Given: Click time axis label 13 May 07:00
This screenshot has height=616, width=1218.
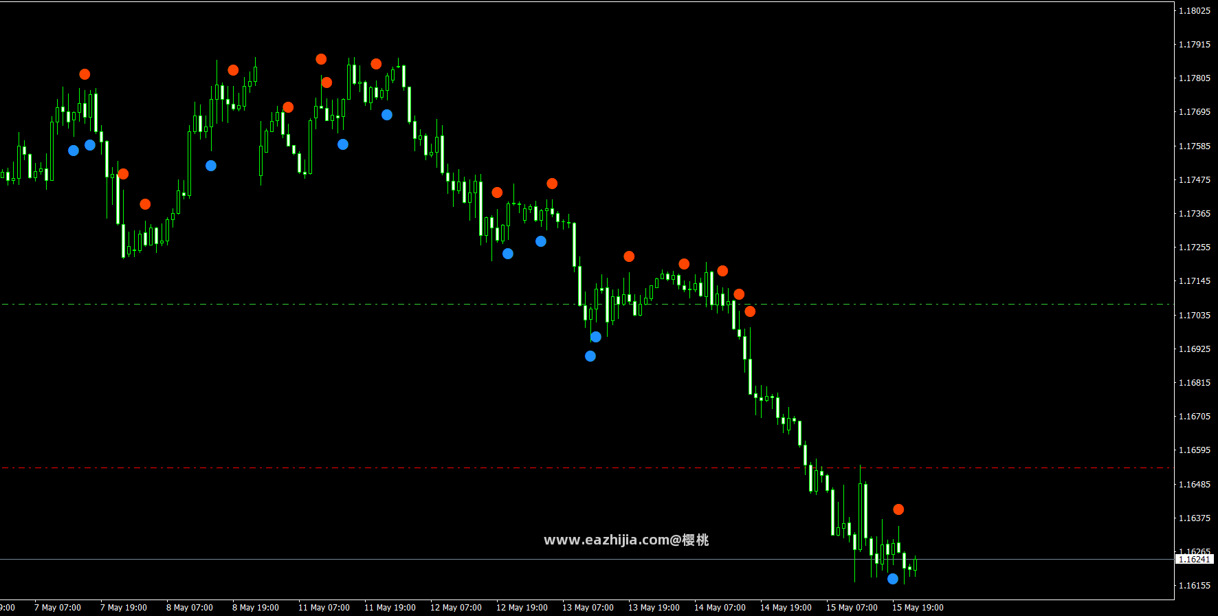Looking at the screenshot, I should tap(588, 608).
